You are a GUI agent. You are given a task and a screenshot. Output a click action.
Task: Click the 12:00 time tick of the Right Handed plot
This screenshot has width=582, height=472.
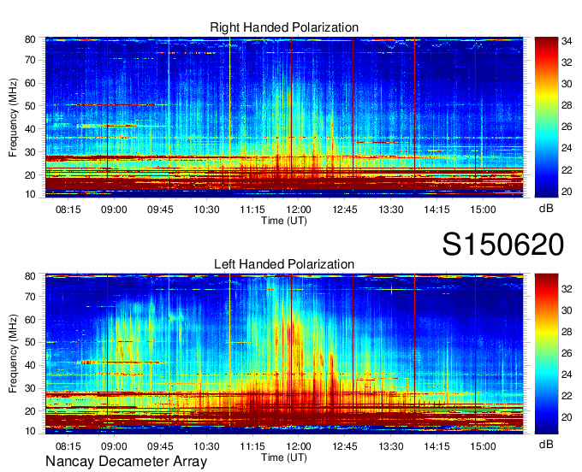point(299,209)
